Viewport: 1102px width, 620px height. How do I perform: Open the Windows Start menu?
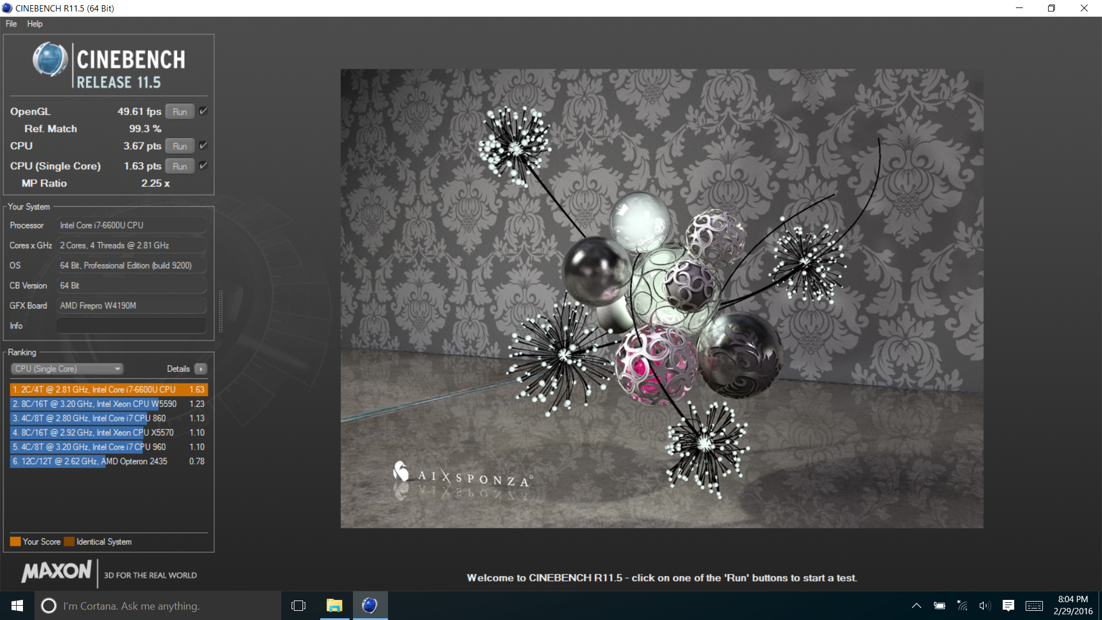[17, 606]
